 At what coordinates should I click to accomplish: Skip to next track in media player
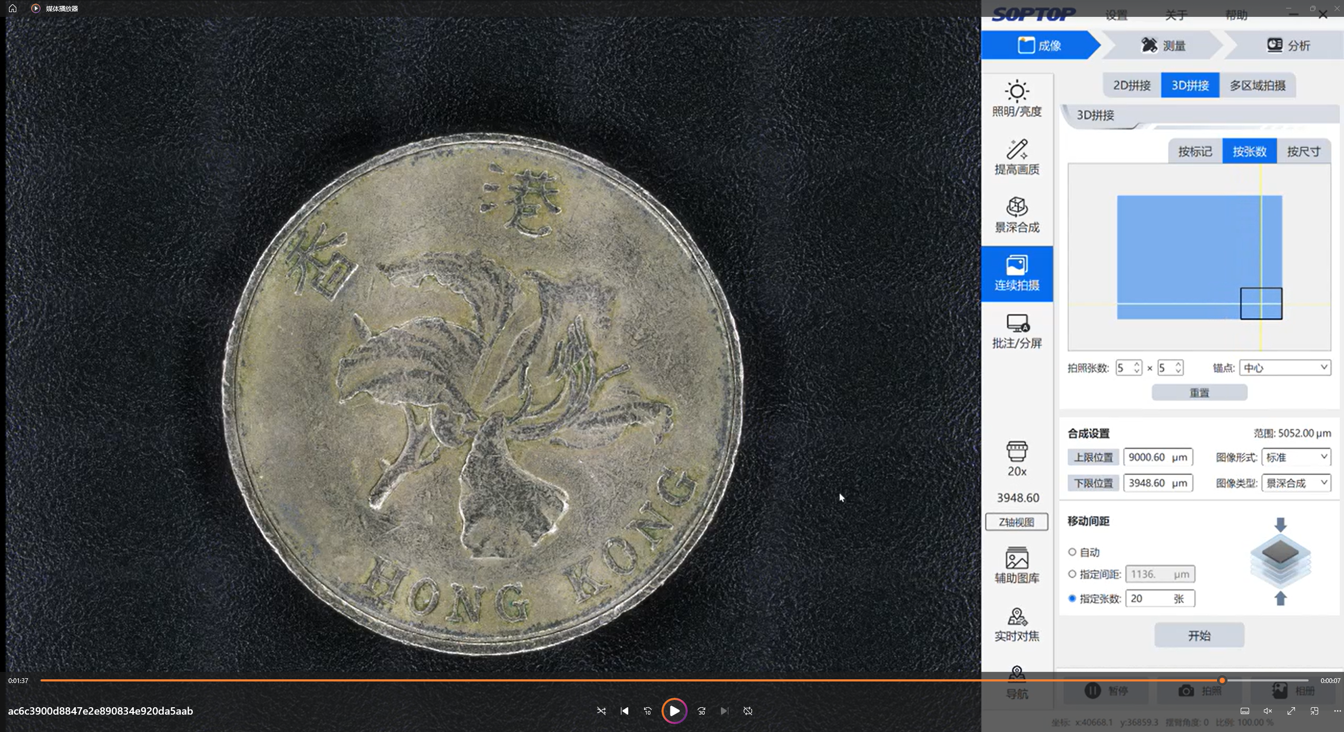725,711
